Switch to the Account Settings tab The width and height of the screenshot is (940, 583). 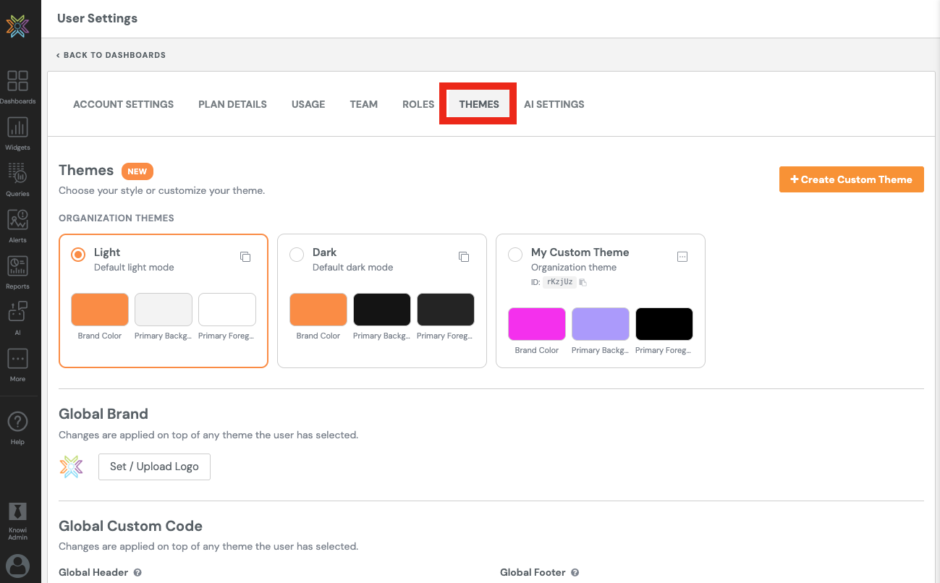(x=123, y=104)
